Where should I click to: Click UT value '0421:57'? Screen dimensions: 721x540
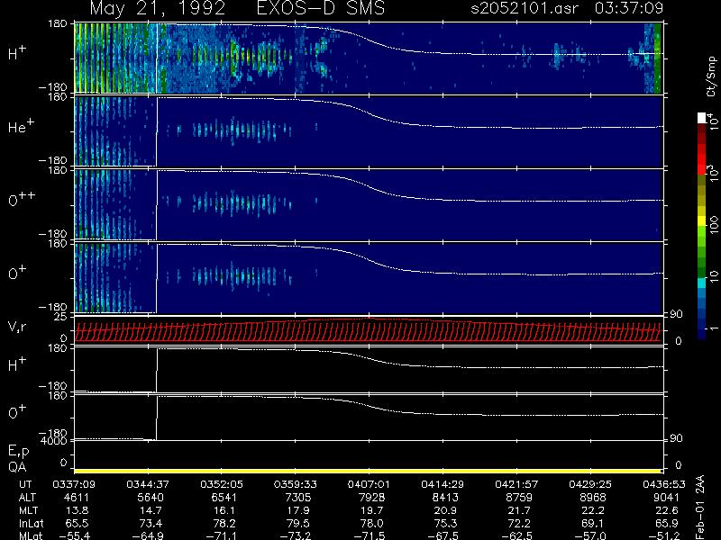coord(516,484)
